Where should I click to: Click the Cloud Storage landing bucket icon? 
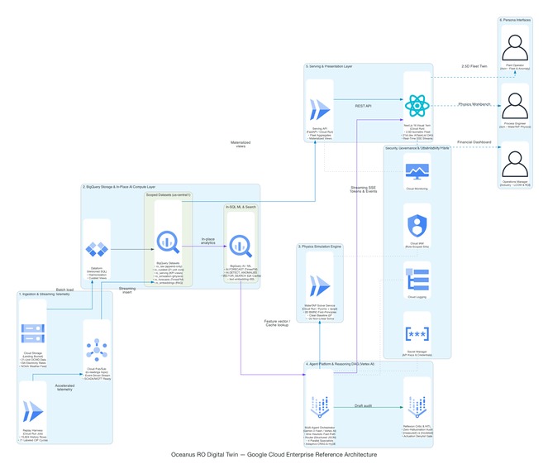[33, 333]
